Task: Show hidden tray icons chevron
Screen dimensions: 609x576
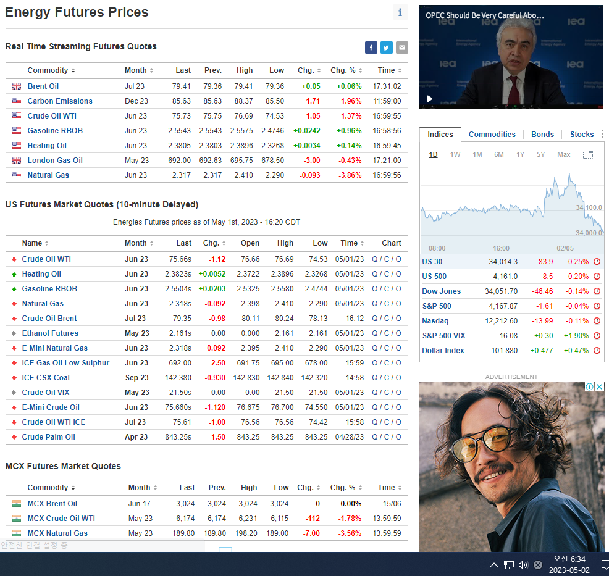Action: 494,565
